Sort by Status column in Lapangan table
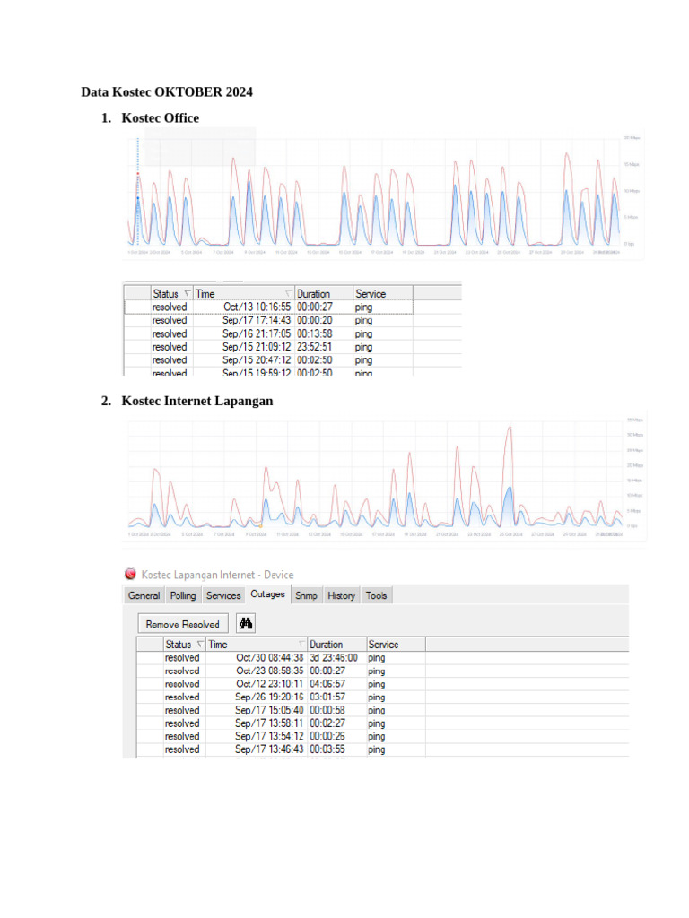Image resolution: width=689 pixels, height=918 pixels. click(x=185, y=644)
